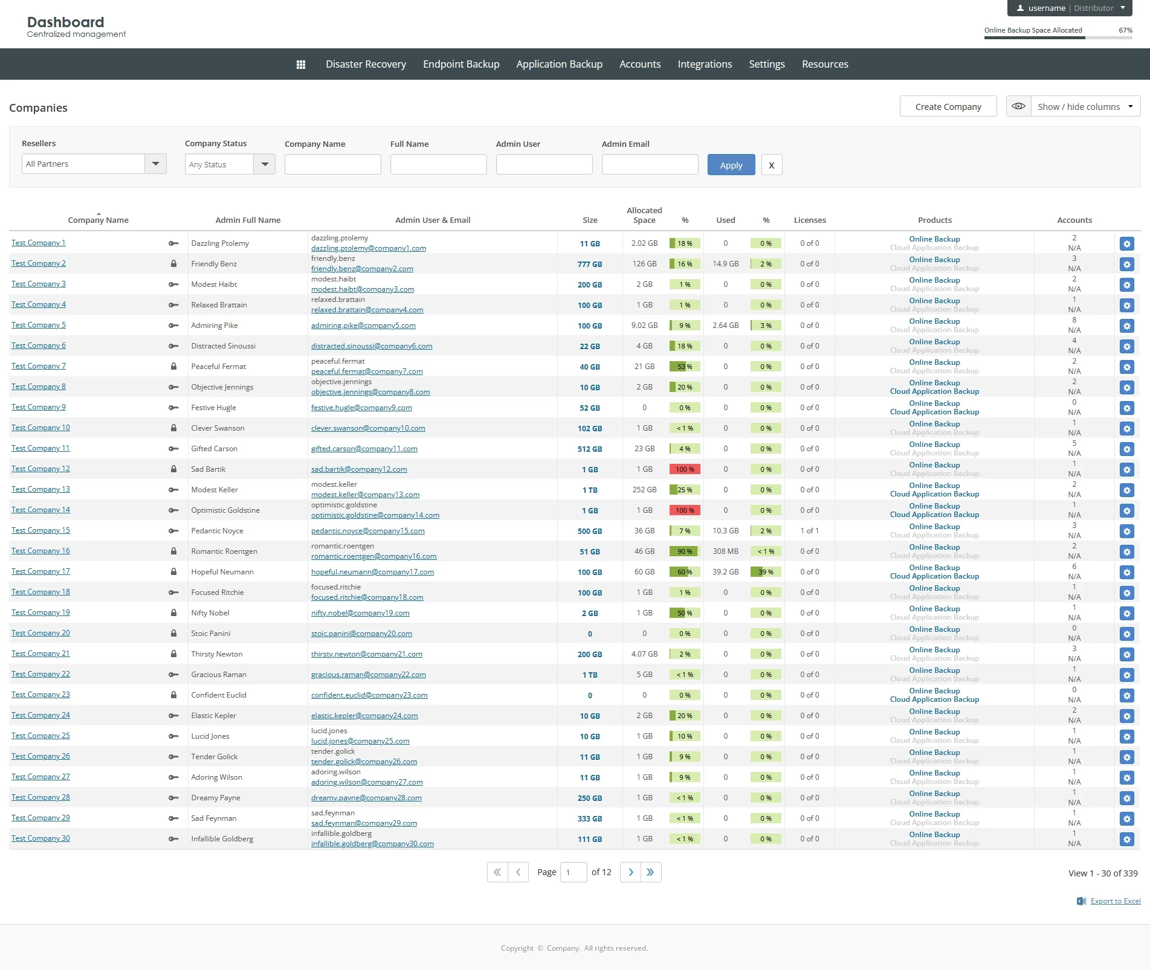1150x970 pixels.
Task: Go to the first page arrow
Action: pos(497,872)
